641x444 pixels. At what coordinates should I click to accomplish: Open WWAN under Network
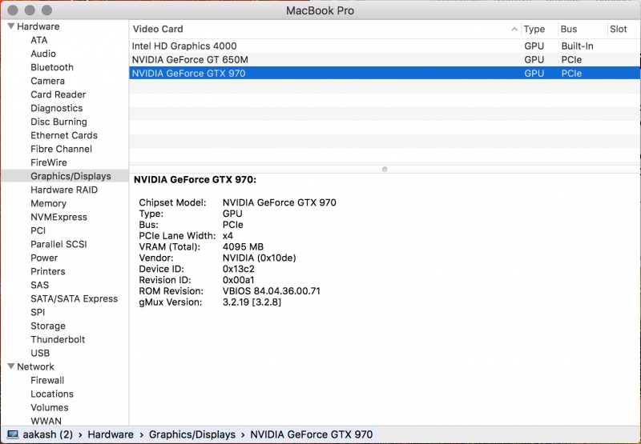(46, 421)
